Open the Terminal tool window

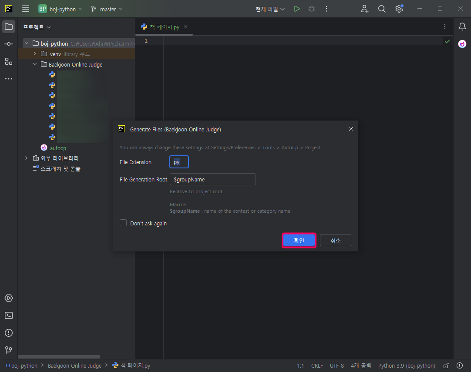9,315
